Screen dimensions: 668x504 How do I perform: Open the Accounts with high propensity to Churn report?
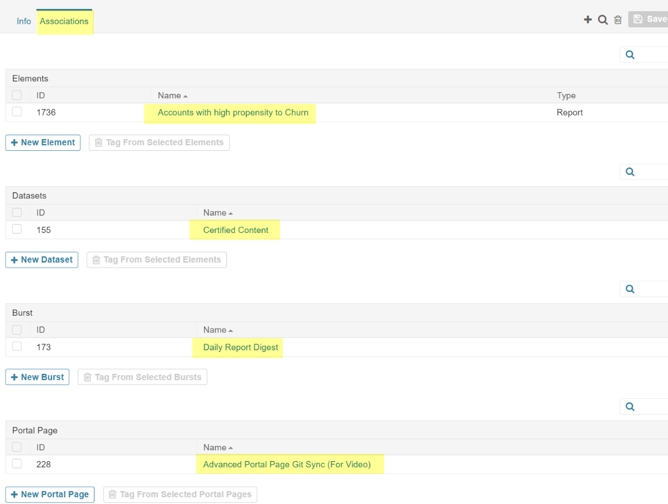coord(230,112)
